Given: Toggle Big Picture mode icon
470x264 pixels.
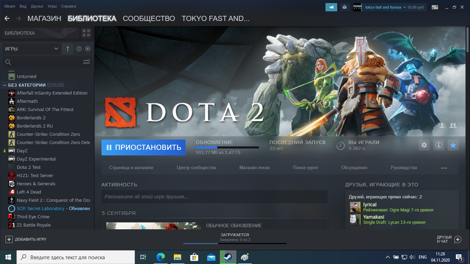Looking at the screenshot, I should [435, 7].
